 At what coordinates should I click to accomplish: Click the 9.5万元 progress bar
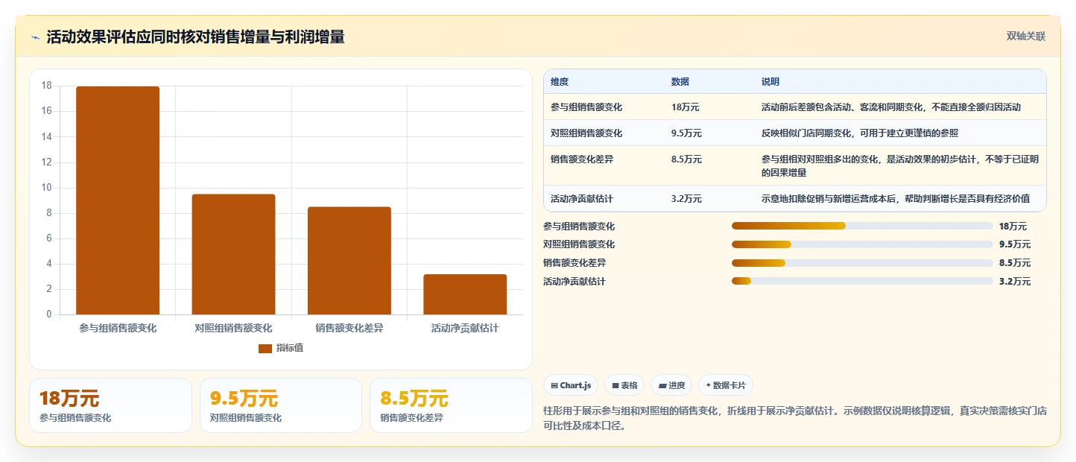(x=862, y=244)
